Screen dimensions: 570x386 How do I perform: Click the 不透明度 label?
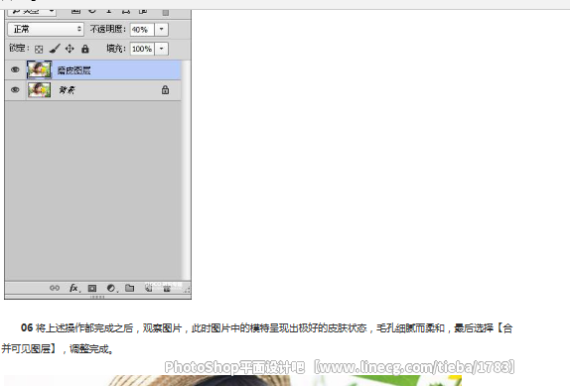click(108, 29)
